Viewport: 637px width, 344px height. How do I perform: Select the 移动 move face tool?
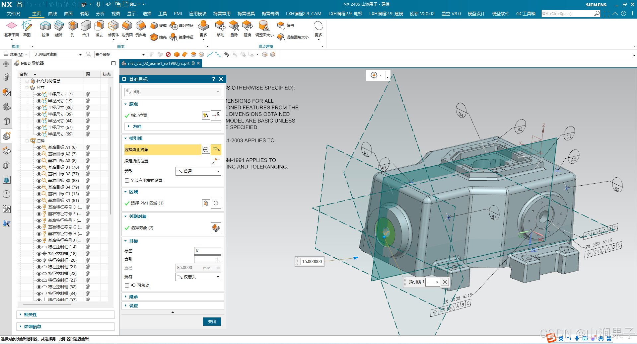pyautogui.click(x=221, y=29)
